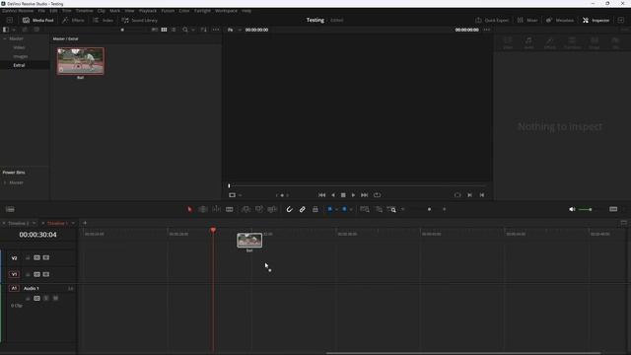The height and width of the screenshot is (355, 631).
Task: Select the Blade Edit Mode tool
Action: pos(230,209)
